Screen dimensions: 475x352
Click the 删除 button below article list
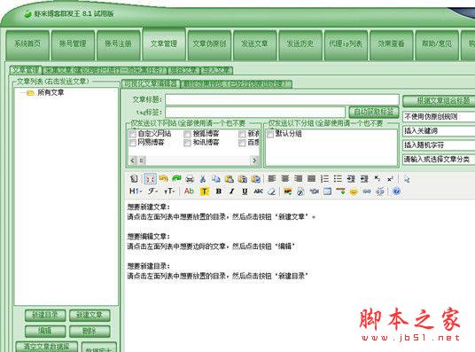point(90,331)
